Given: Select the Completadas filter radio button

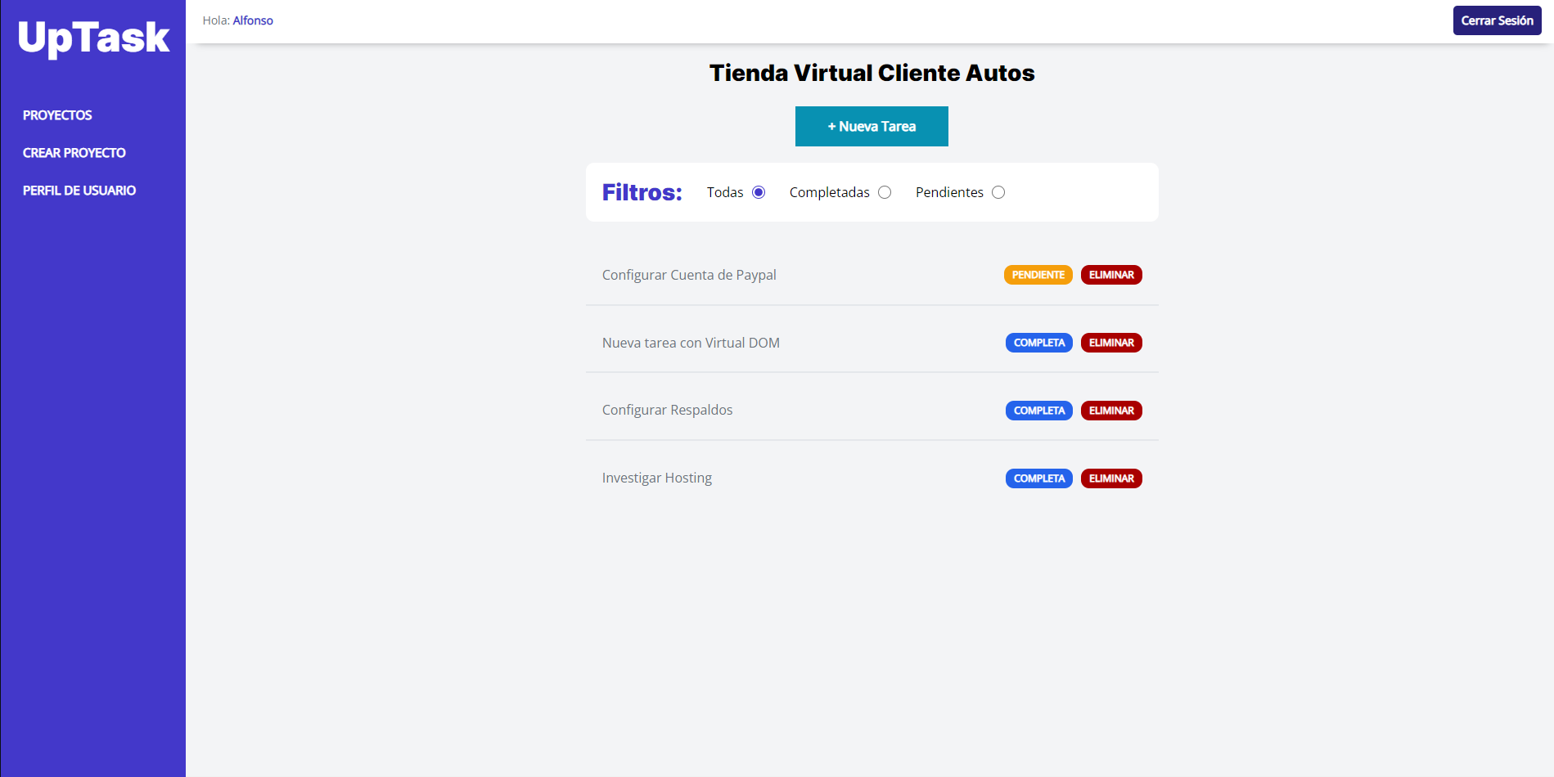Looking at the screenshot, I should coord(885,191).
